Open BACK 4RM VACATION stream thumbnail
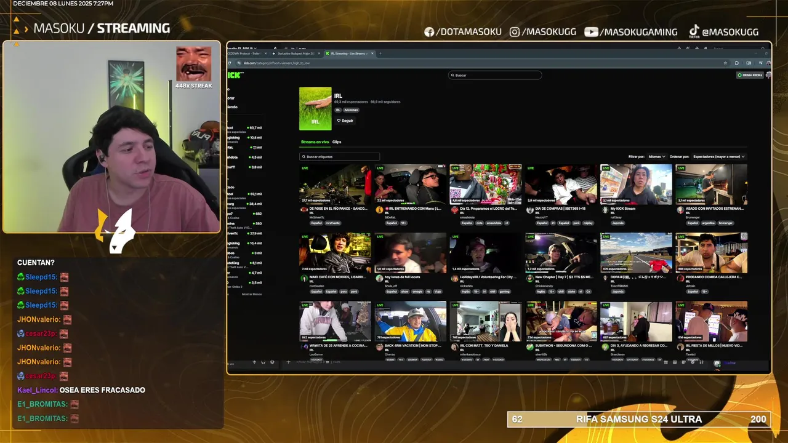 click(411, 321)
